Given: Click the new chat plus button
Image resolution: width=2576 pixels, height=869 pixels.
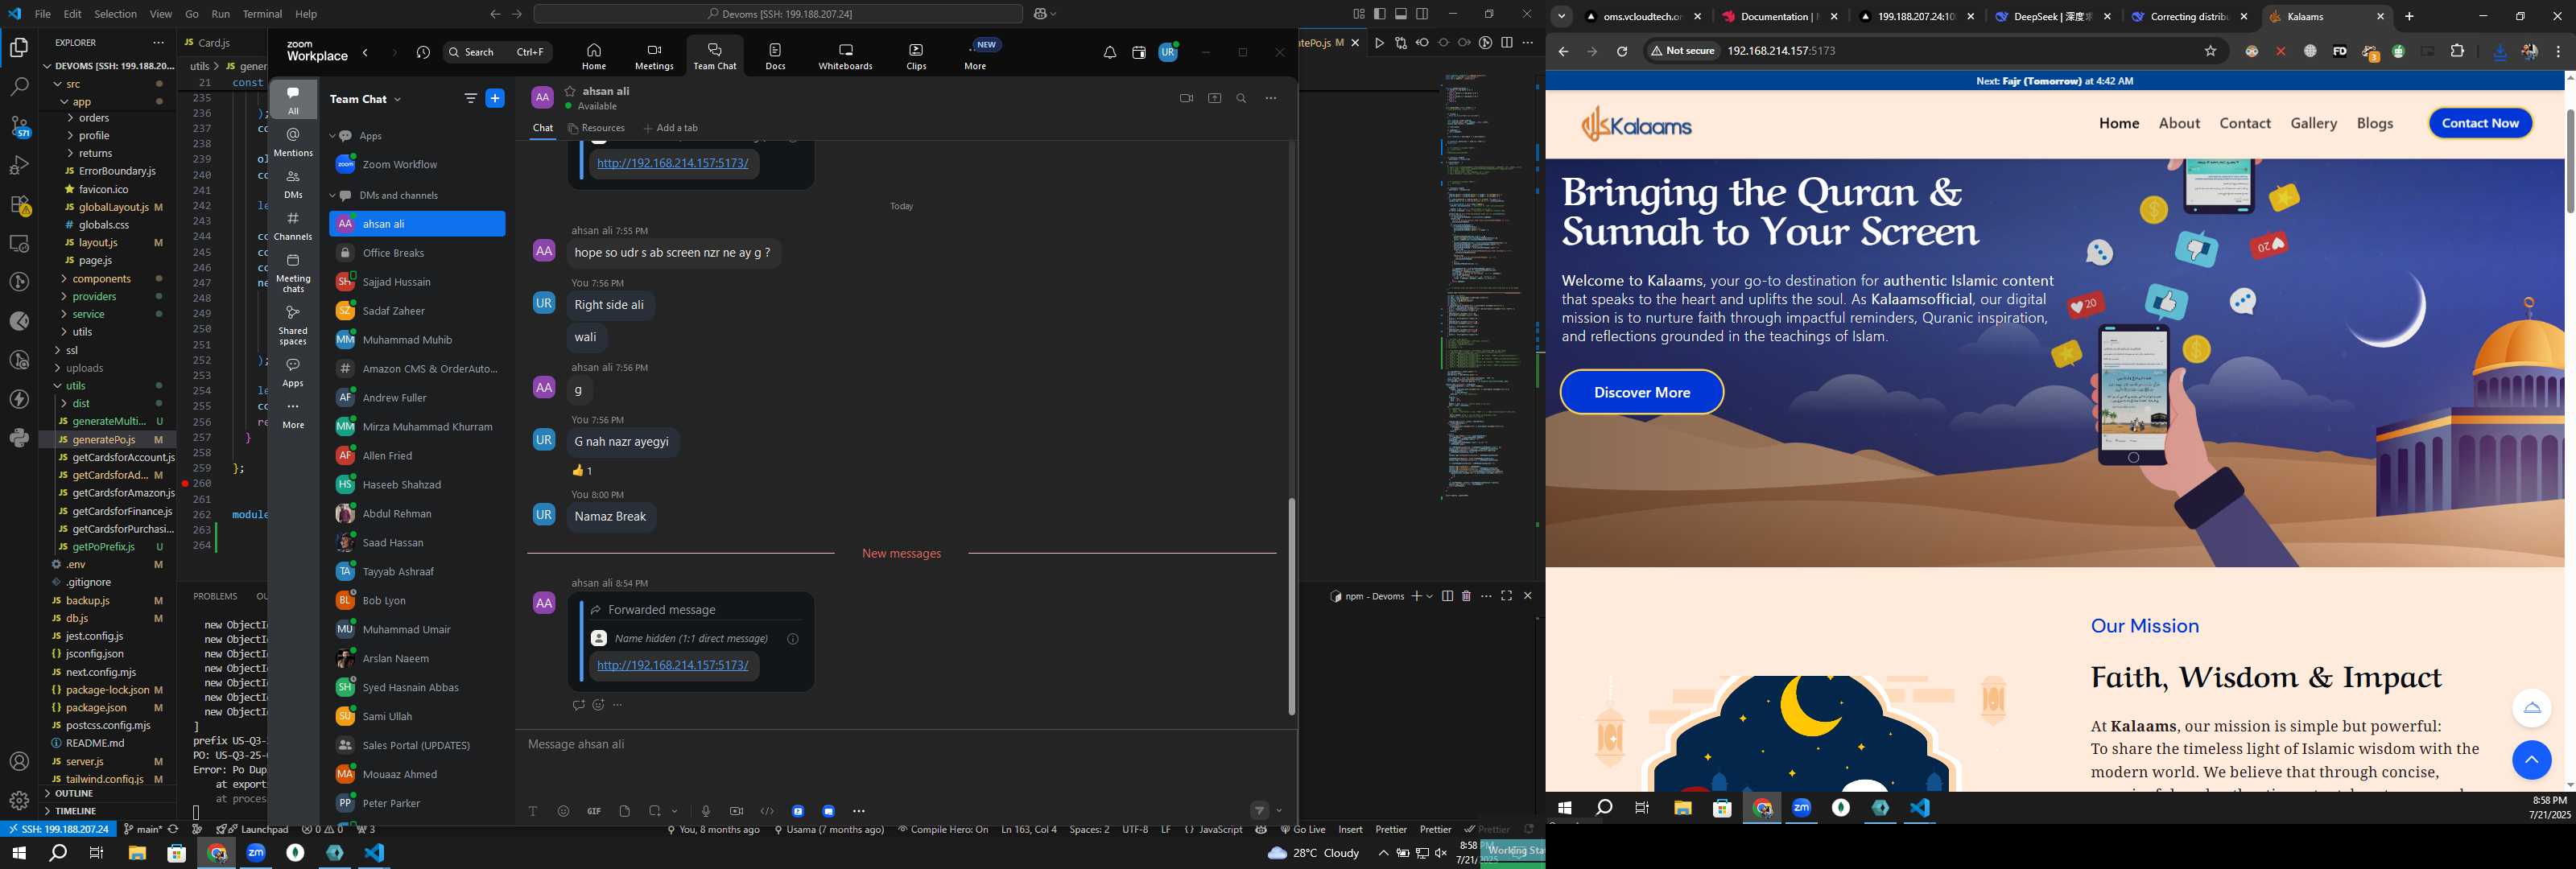Looking at the screenshot, I should (x=495, y=98).
